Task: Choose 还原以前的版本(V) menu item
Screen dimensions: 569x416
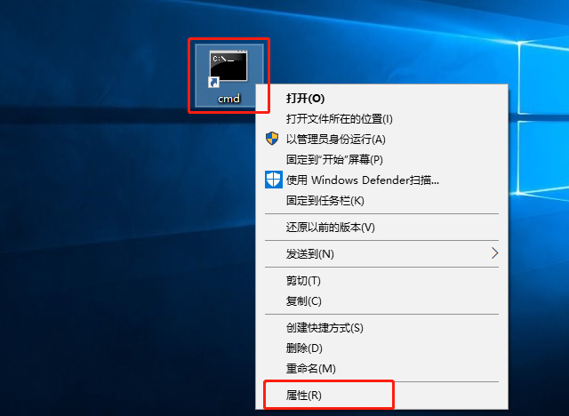Action: pyautogui.click(x=330, y=227)
